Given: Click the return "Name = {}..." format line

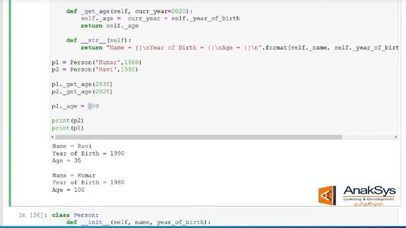Looking at the screenshot, I should (240, 47).
